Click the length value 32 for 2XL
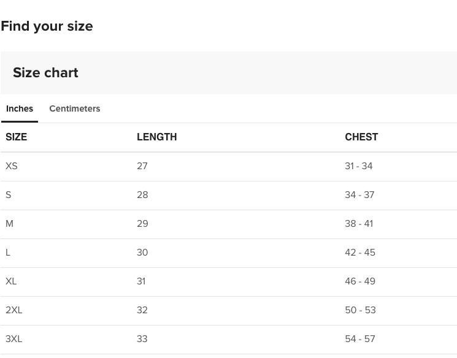The image size is (457, 358). pyautogui.click(x=142, y=310)
